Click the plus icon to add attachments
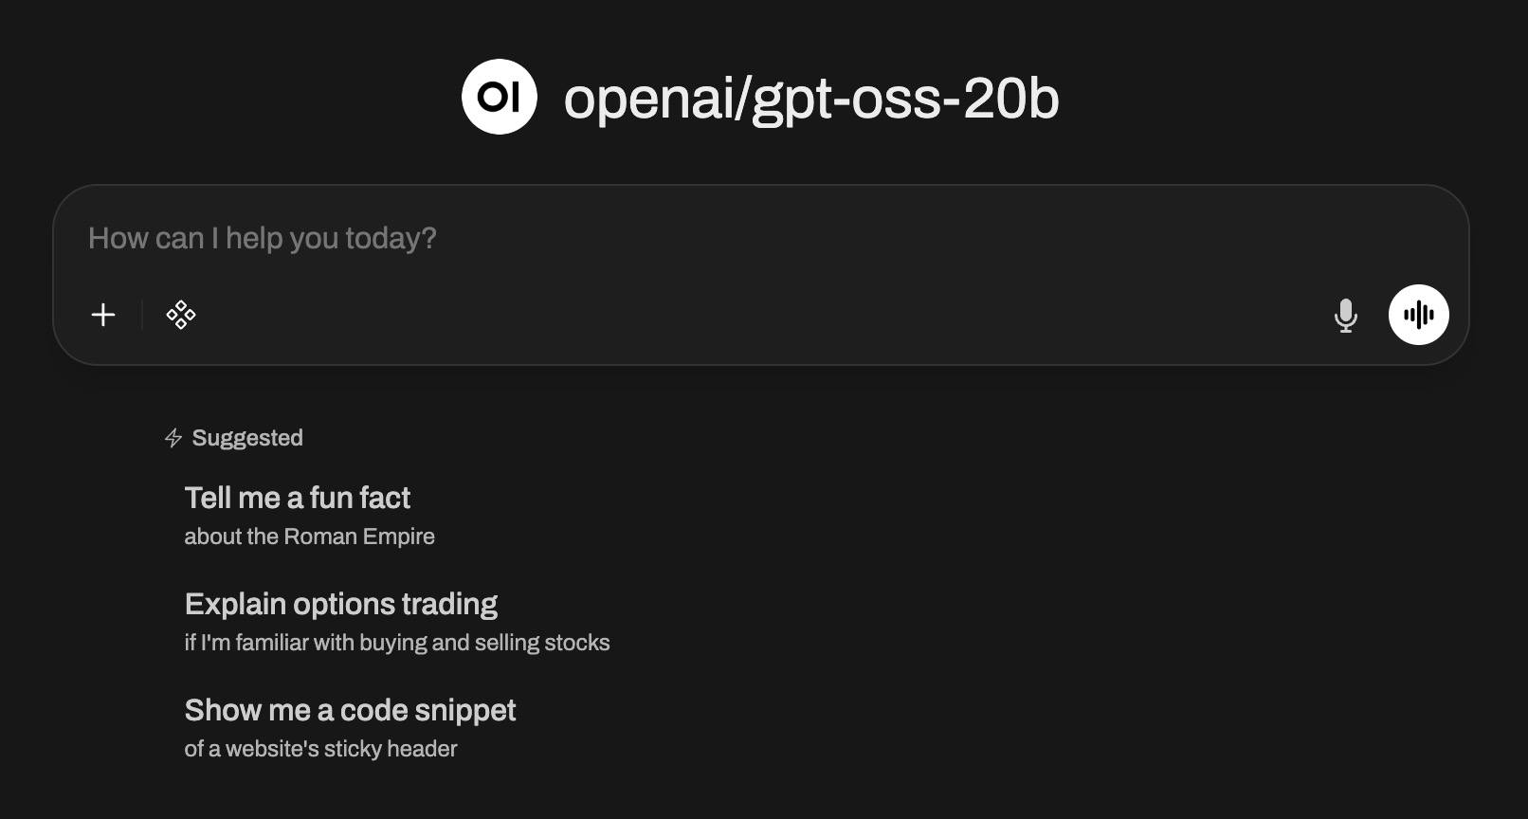1528x819 pixels. pos(103,315)
